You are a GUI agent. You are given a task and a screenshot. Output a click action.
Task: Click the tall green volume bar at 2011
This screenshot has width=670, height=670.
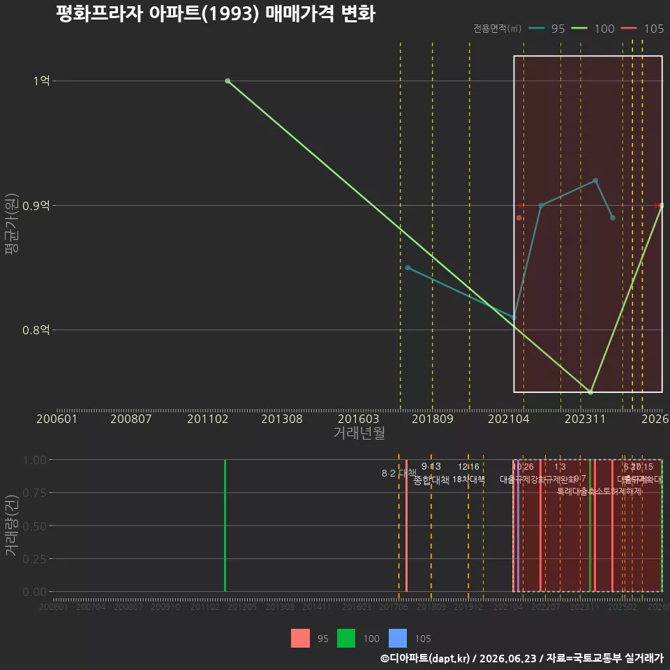click(x=225, y=526)
